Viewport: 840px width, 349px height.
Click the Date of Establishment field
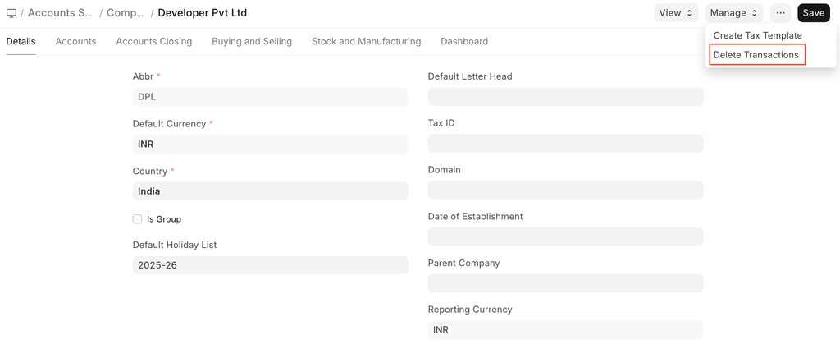565,236
